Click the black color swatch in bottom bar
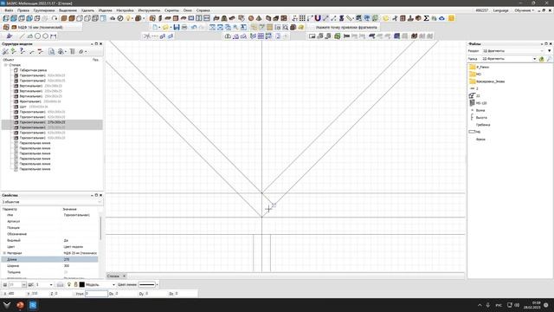The width and height of the screenshot is (554, 312). tap(82, 284)
